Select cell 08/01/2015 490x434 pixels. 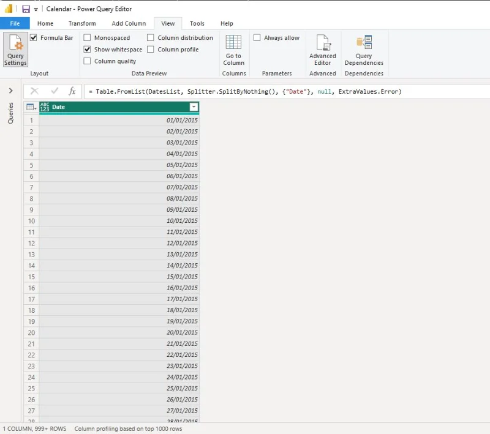pyautogui.click(x=119, y=198)
